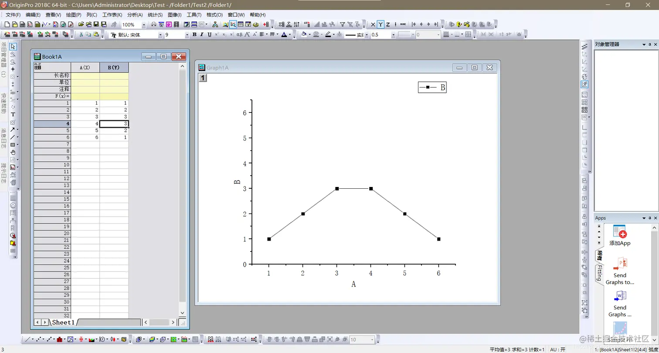
Task: Select the Line drawing tool
Action: click(13, 137)
